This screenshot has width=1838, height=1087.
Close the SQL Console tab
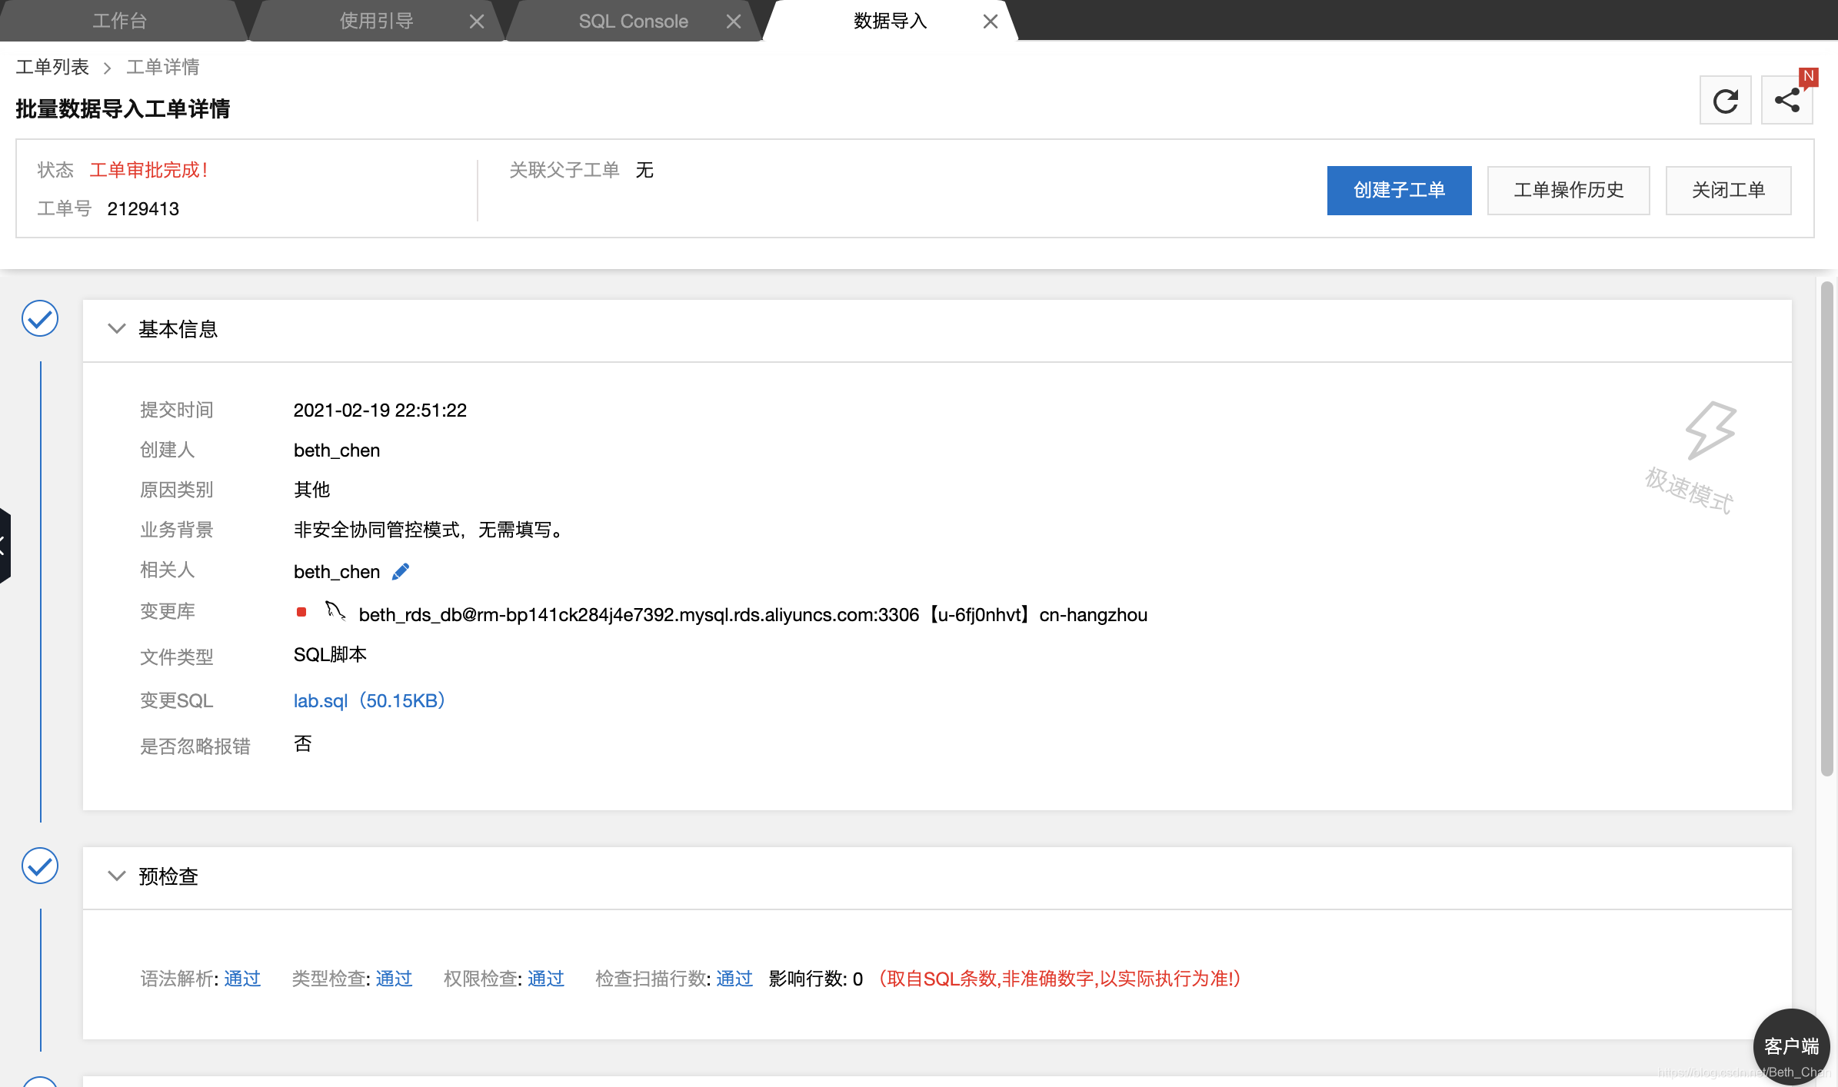pyautogui.click(x=734, y=22)
